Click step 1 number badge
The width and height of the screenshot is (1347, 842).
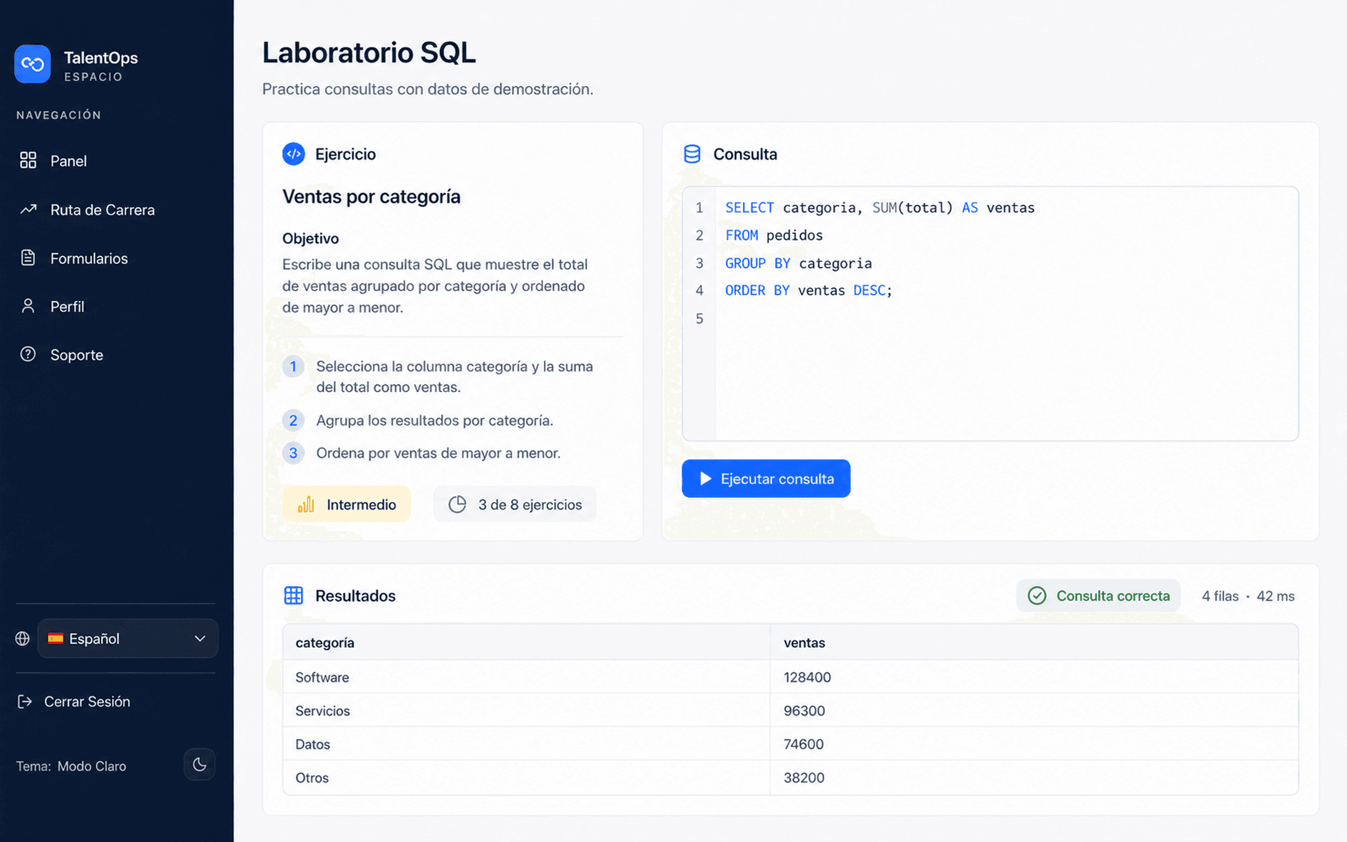pyautogui.click(x=293, y=367)
